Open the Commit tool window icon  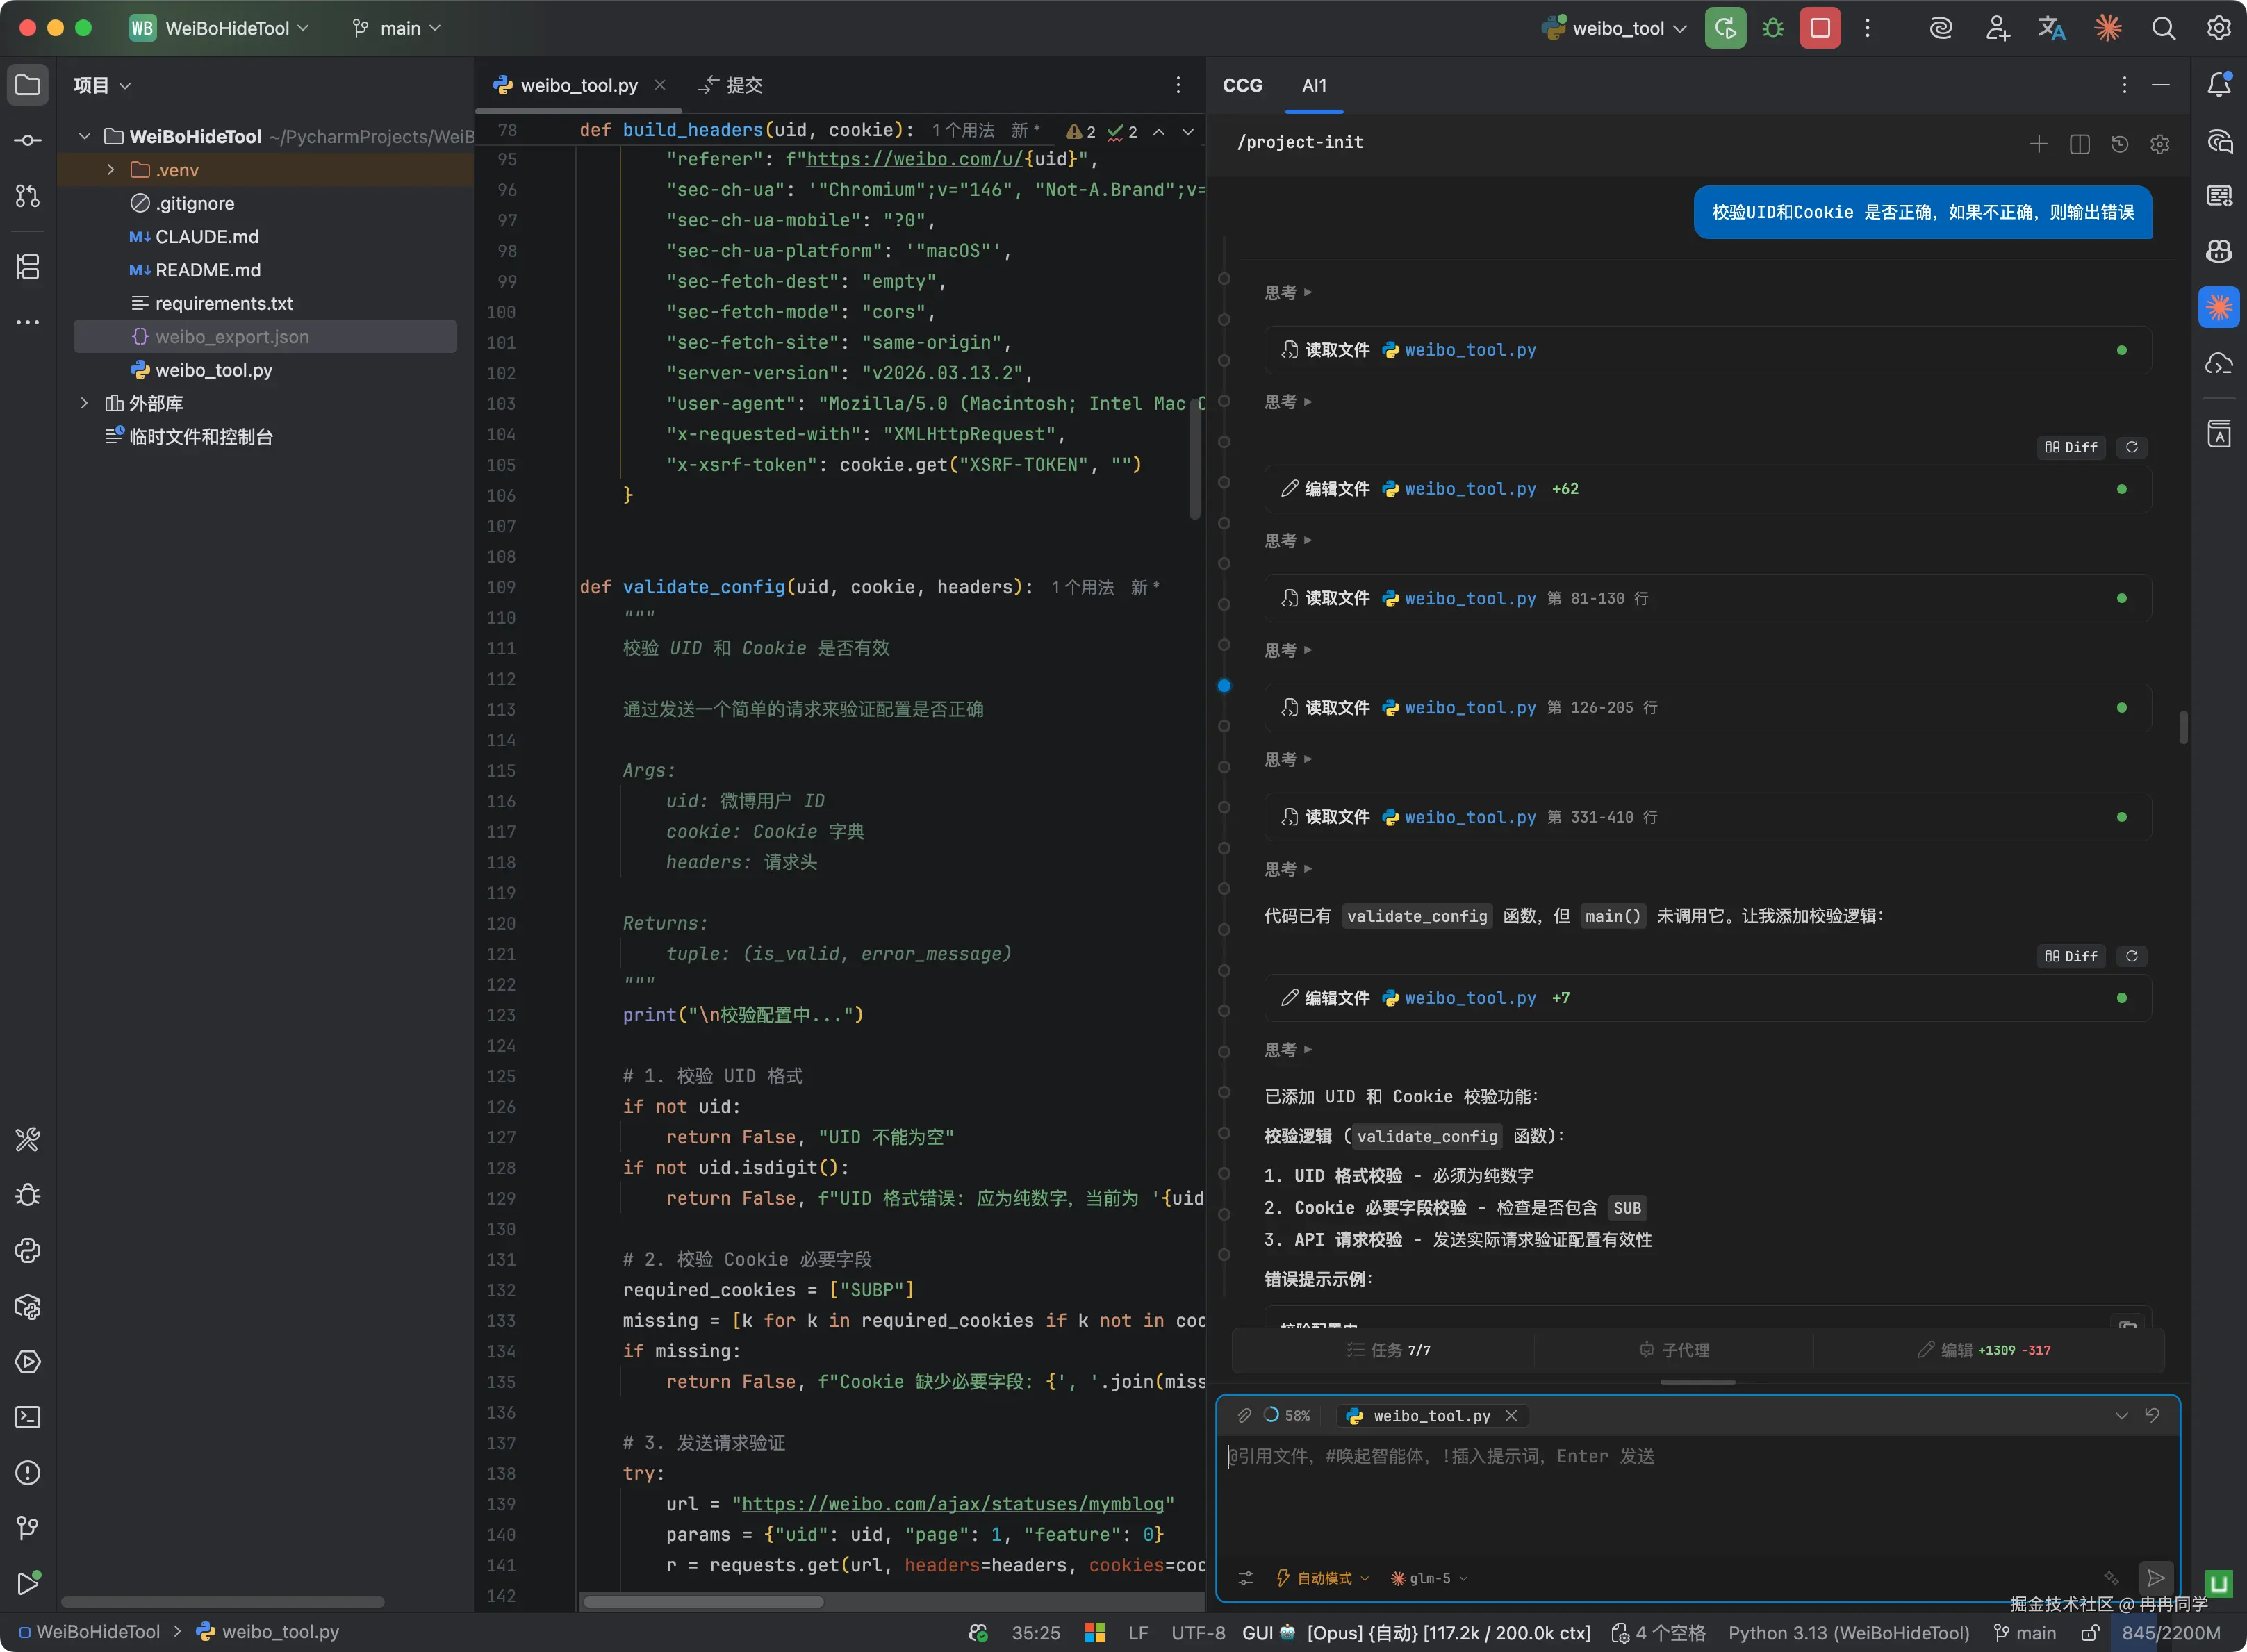pyautogui.click(x=28, y=140)
